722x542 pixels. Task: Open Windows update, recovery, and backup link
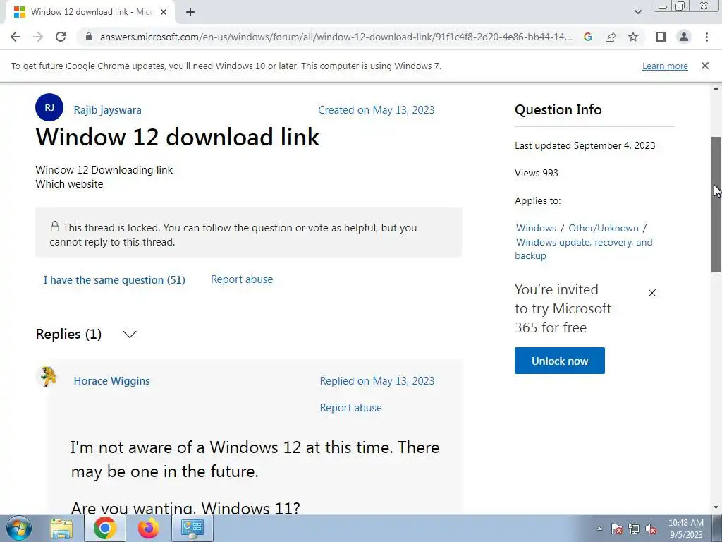click(x=584, y=249)
